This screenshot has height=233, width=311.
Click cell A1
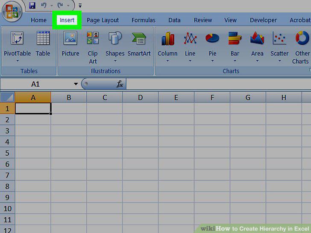click(x=33, y=108)
